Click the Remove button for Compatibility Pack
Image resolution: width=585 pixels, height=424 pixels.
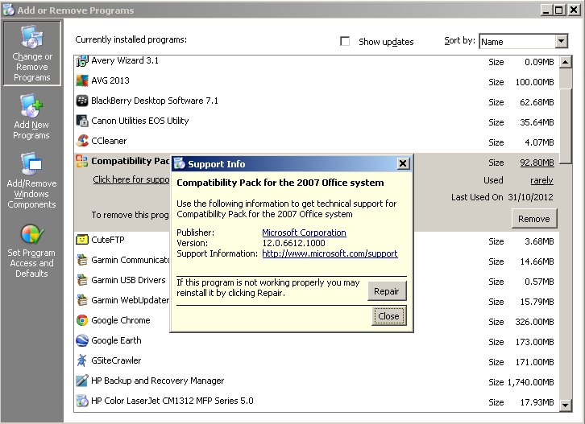pyautogui.click(x=534, y=219)
